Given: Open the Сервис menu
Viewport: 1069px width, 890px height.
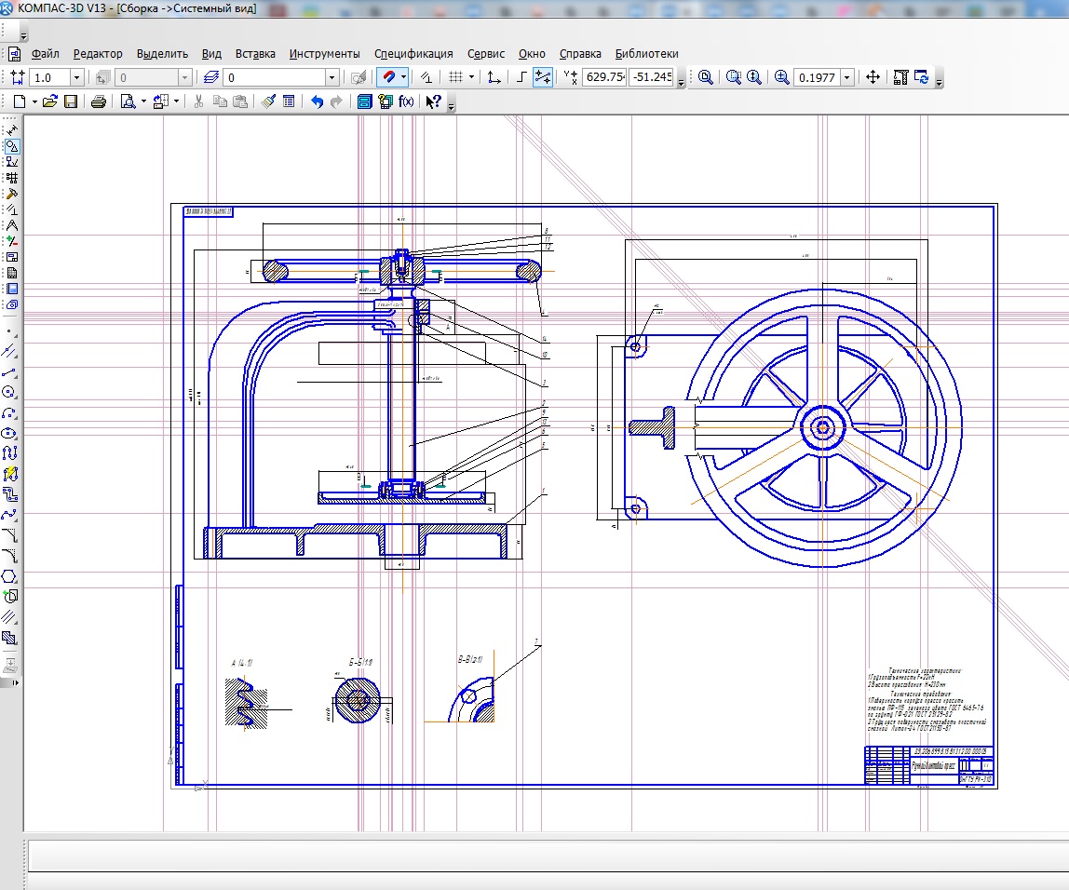Looking at the screenshot, I should [486, 54].
